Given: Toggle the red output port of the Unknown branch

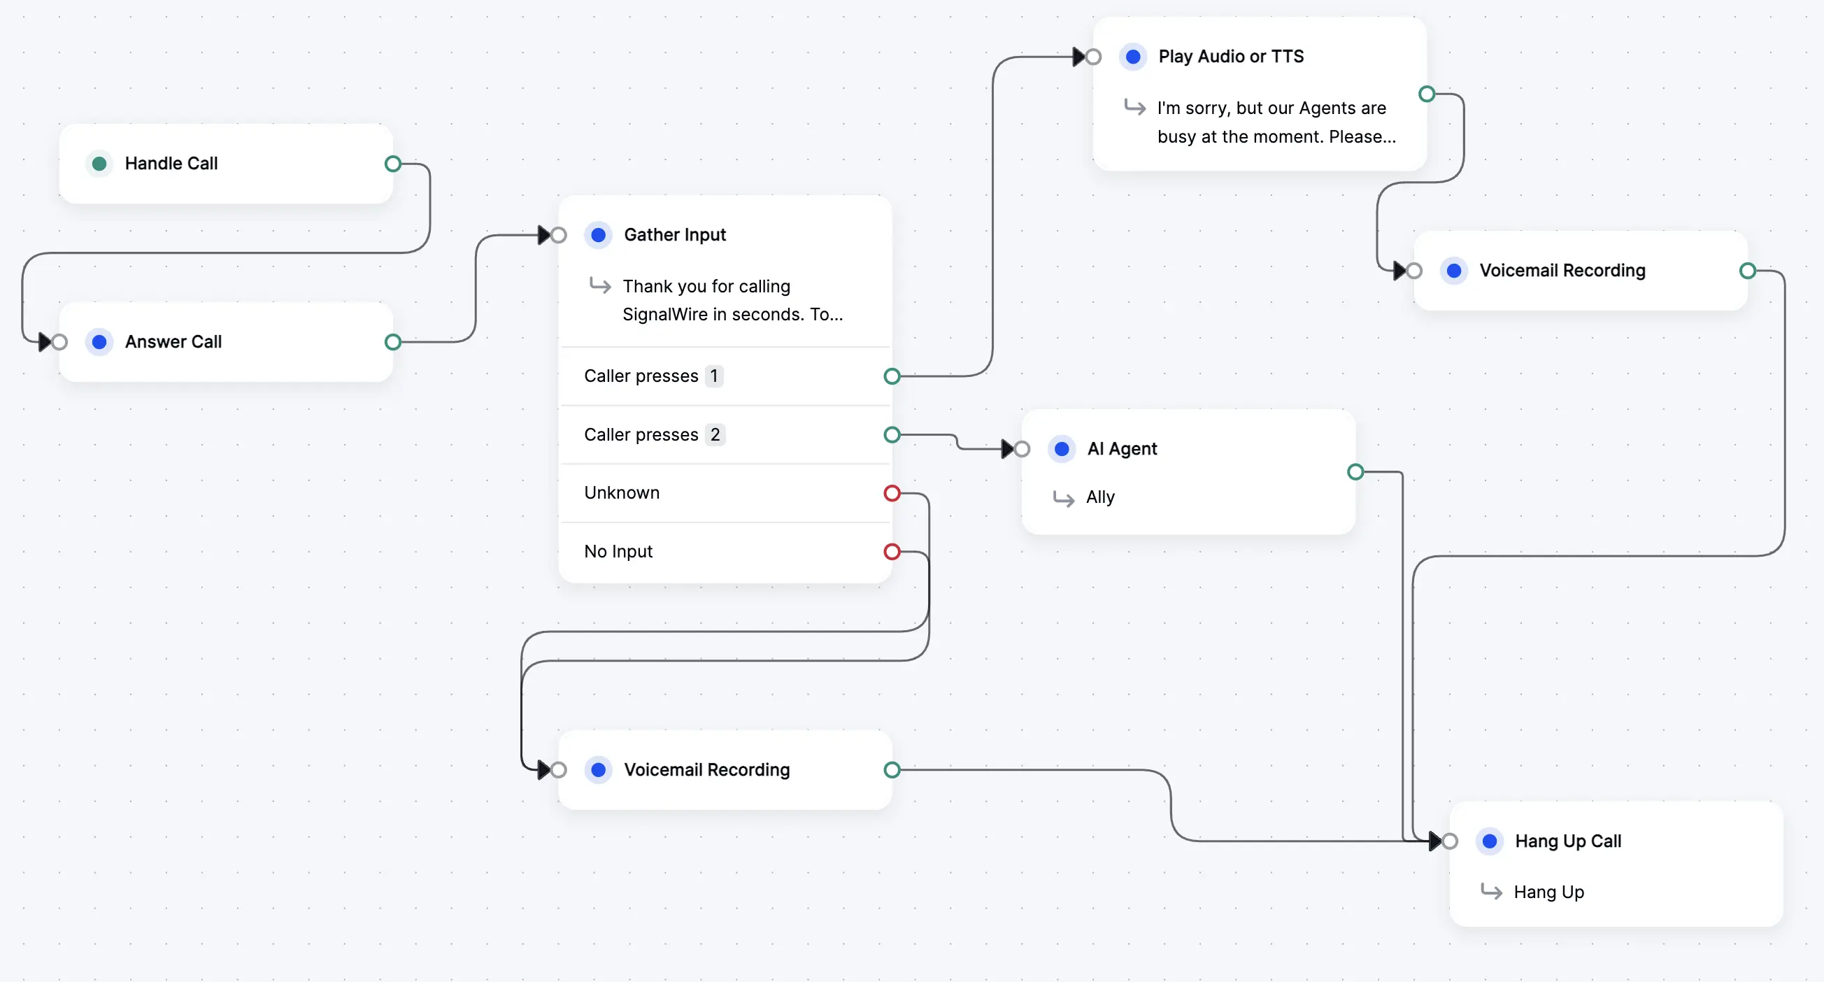Looking at the screenshot, I should [892, 493].
